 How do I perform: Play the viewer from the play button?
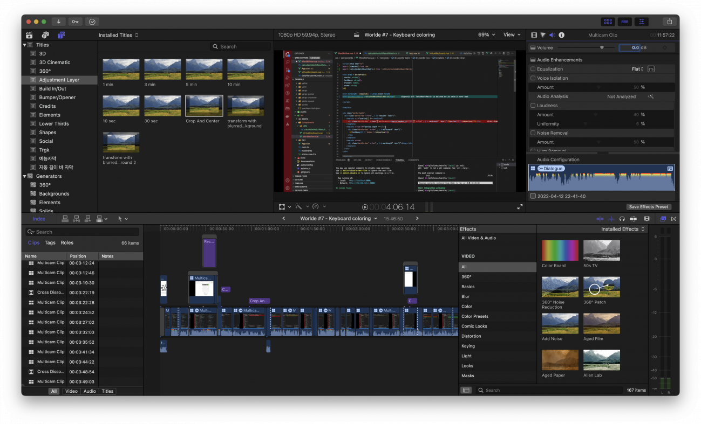click(x=365, y=207)
